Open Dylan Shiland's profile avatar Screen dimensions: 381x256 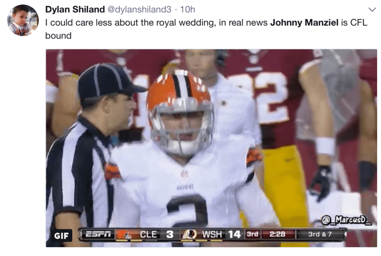[x=23, y=21]
